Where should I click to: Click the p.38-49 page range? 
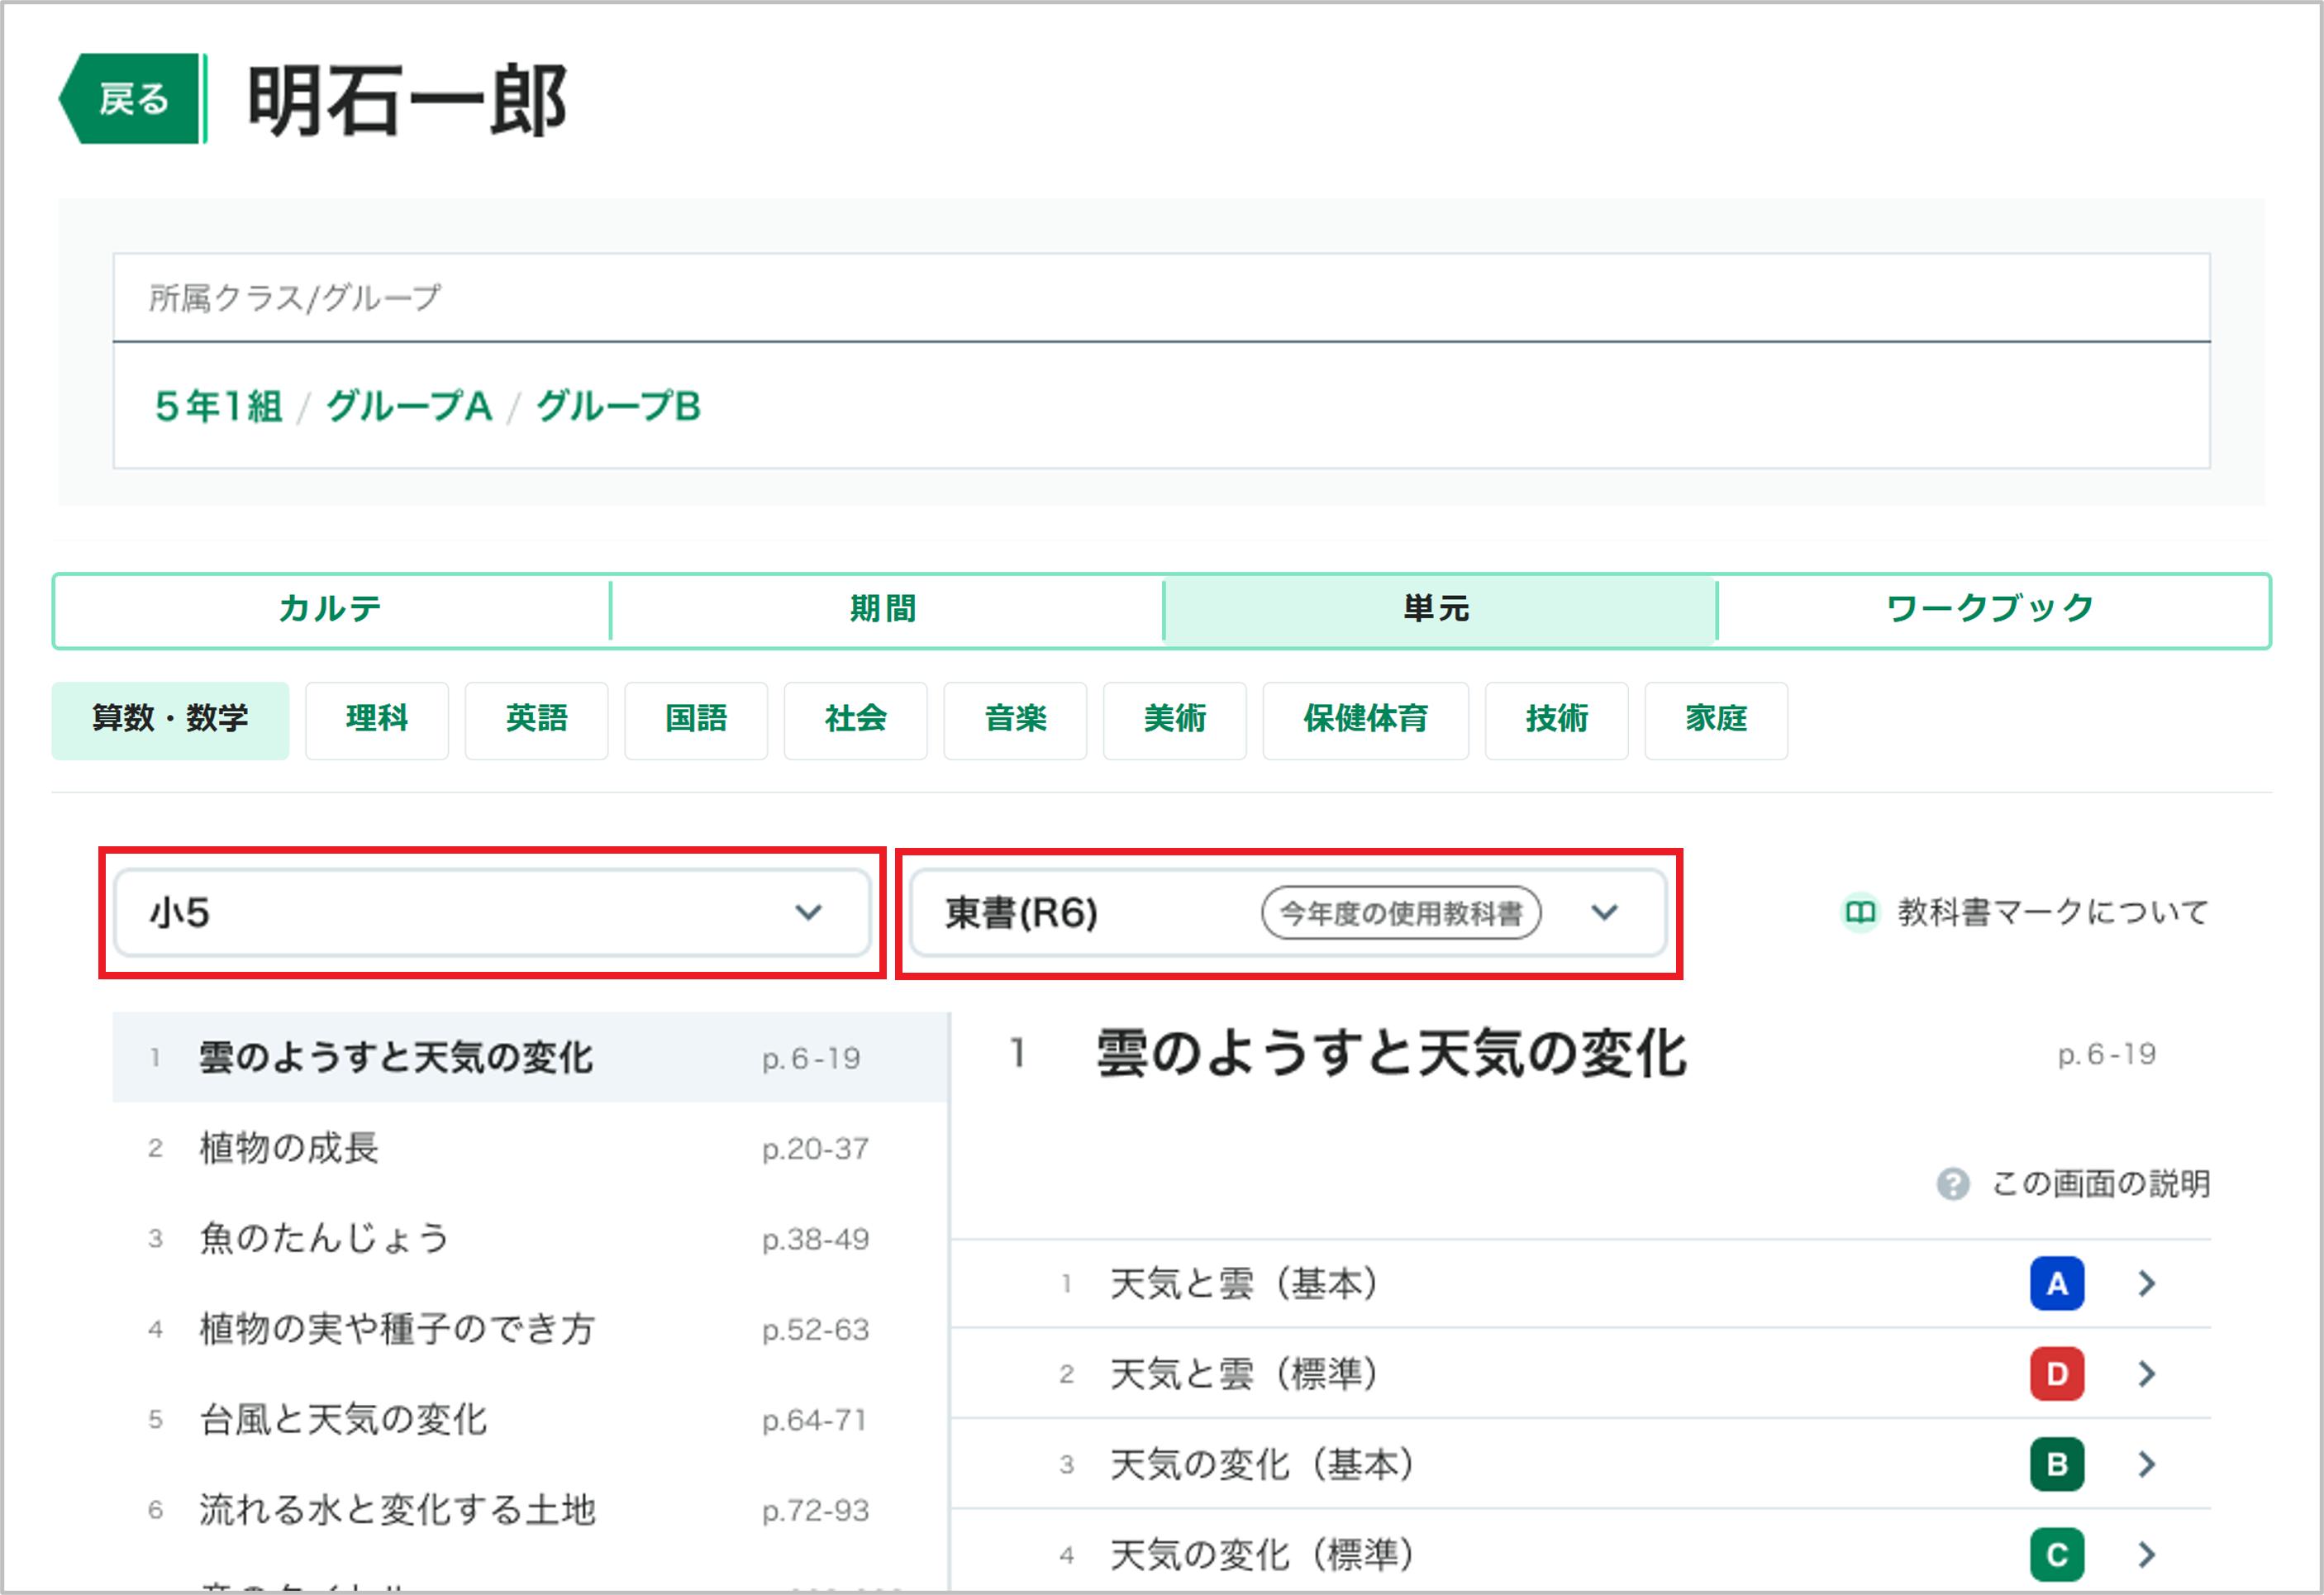pos(815,1240)
